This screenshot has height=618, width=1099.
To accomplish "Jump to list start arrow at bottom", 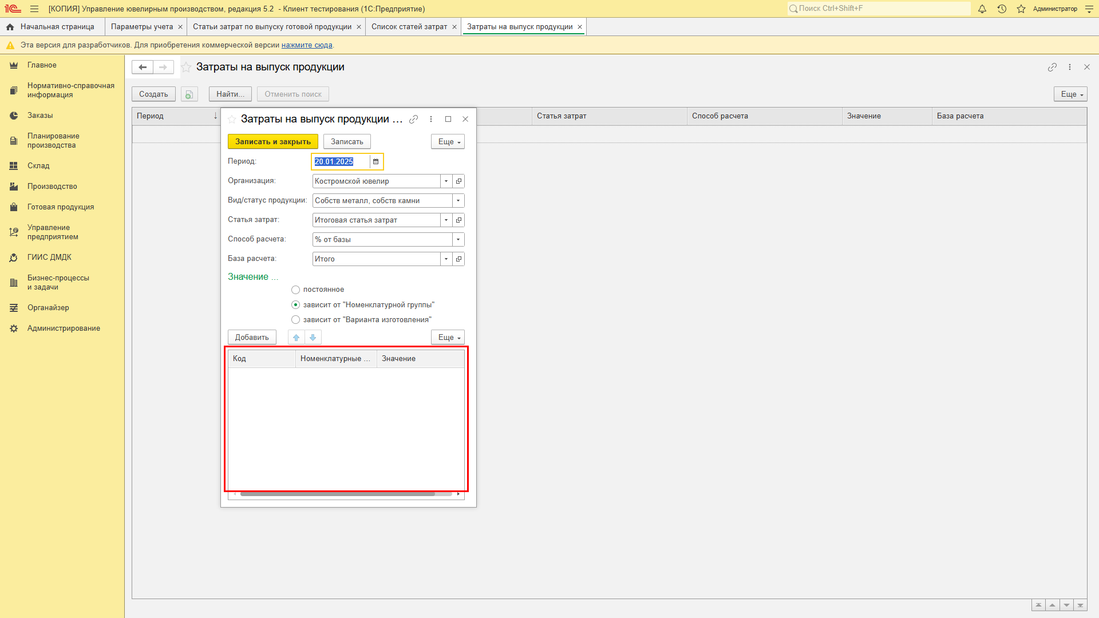I will (1038, 605).
